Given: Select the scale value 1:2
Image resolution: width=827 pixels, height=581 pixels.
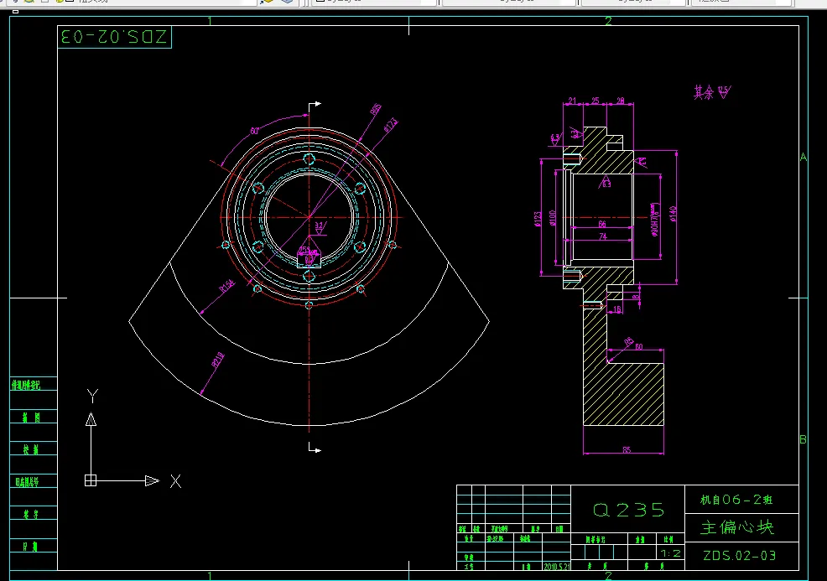Looking at the screenshot, I should (x=671, y=553).
